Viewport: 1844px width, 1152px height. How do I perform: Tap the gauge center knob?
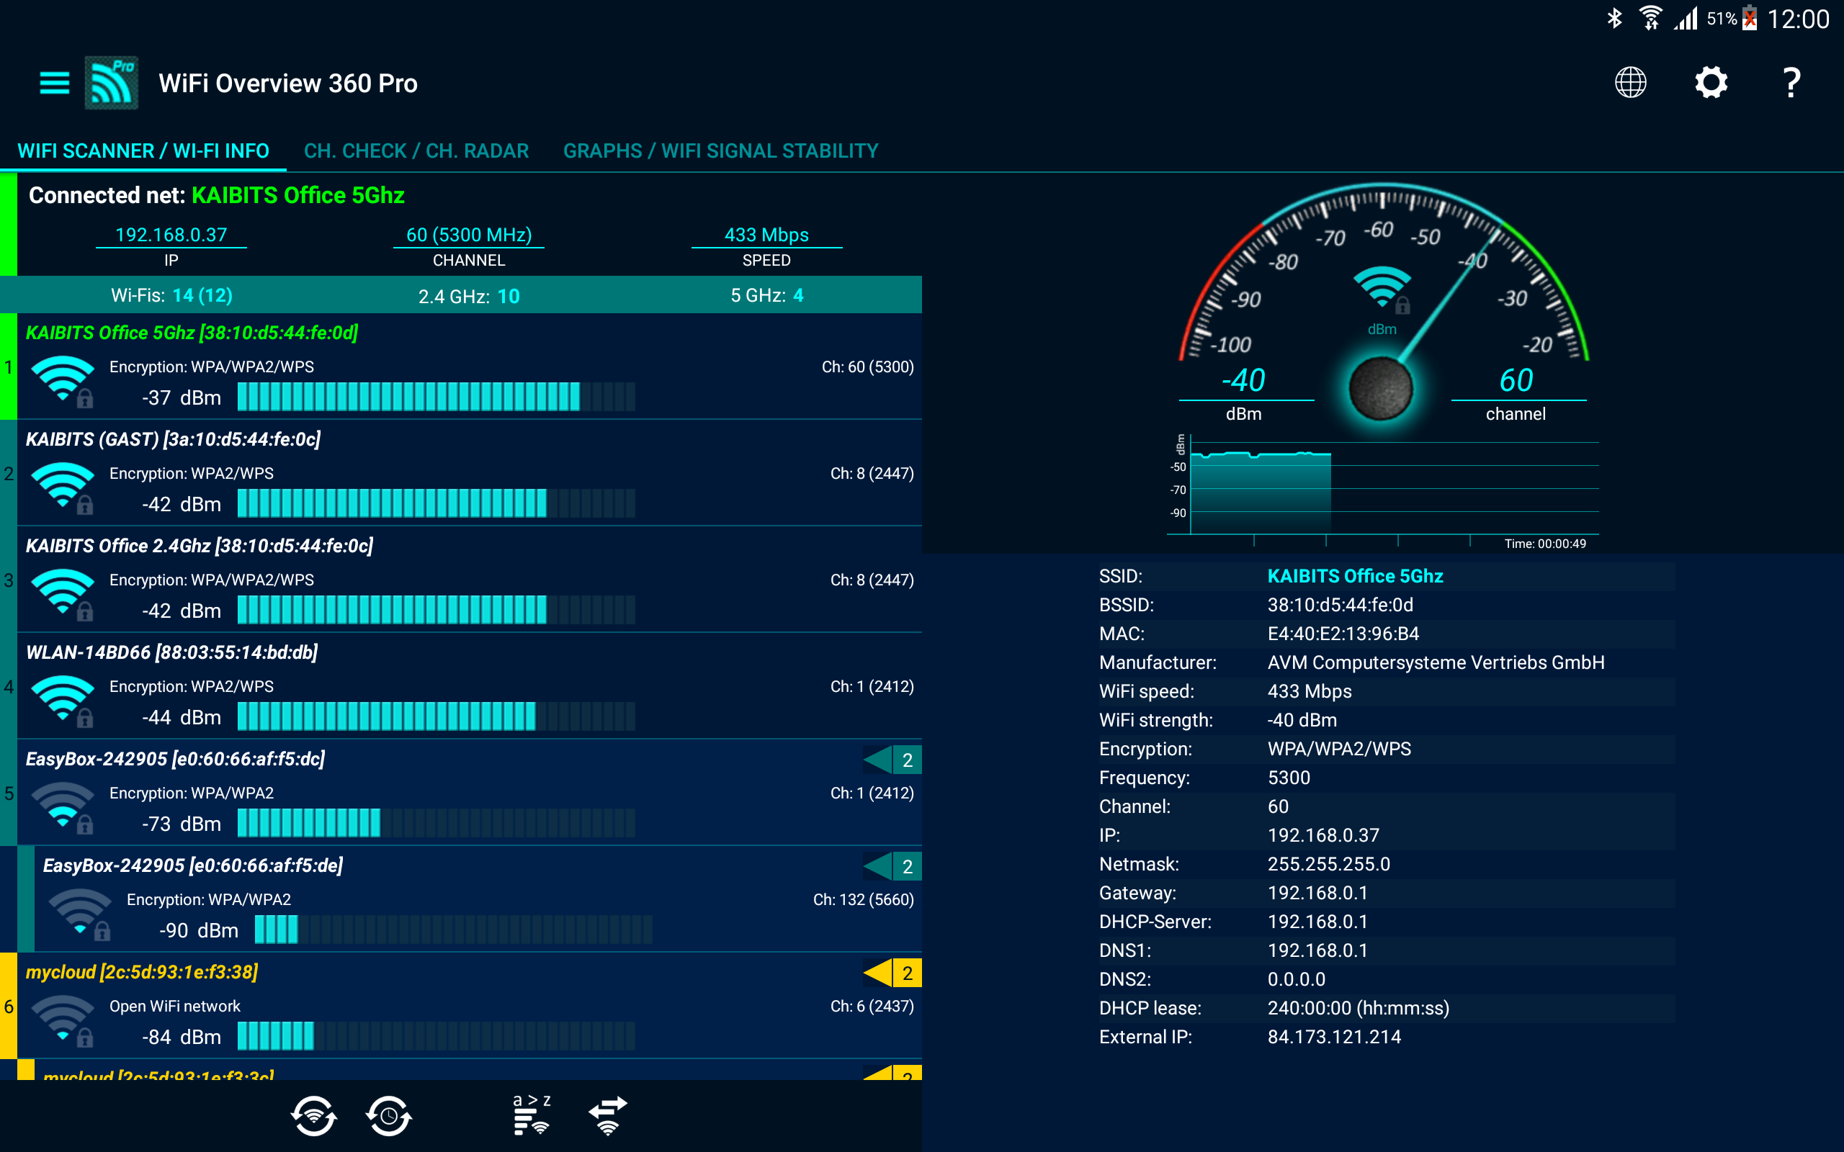click(x=1381, y=389)
